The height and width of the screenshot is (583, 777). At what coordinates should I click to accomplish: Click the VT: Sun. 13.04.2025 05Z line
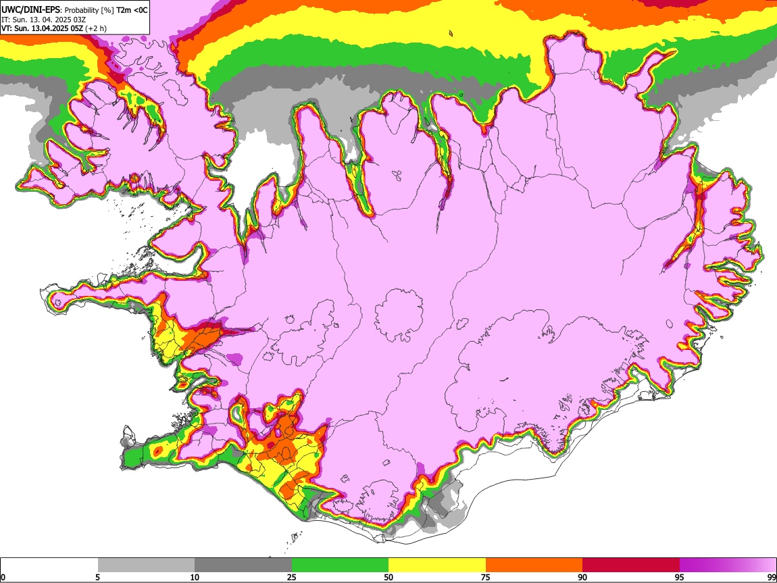(53, 28)
